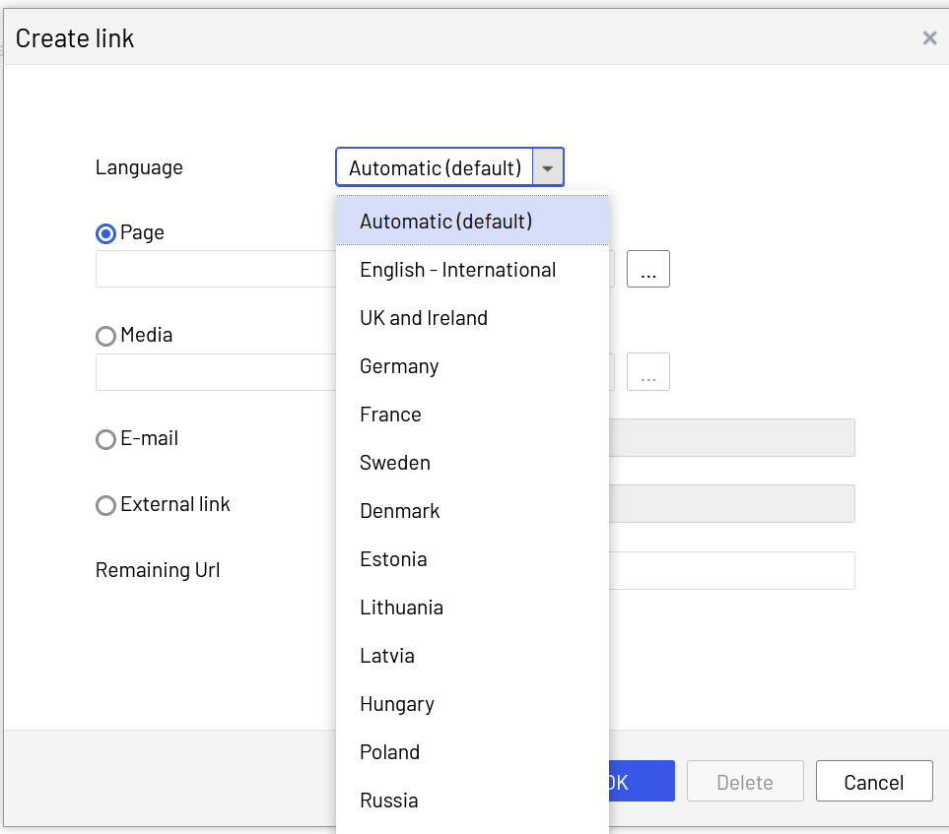Open the page browse ellipsis button
This screenshot has width=949, height=834.
[x=647, y=270]
